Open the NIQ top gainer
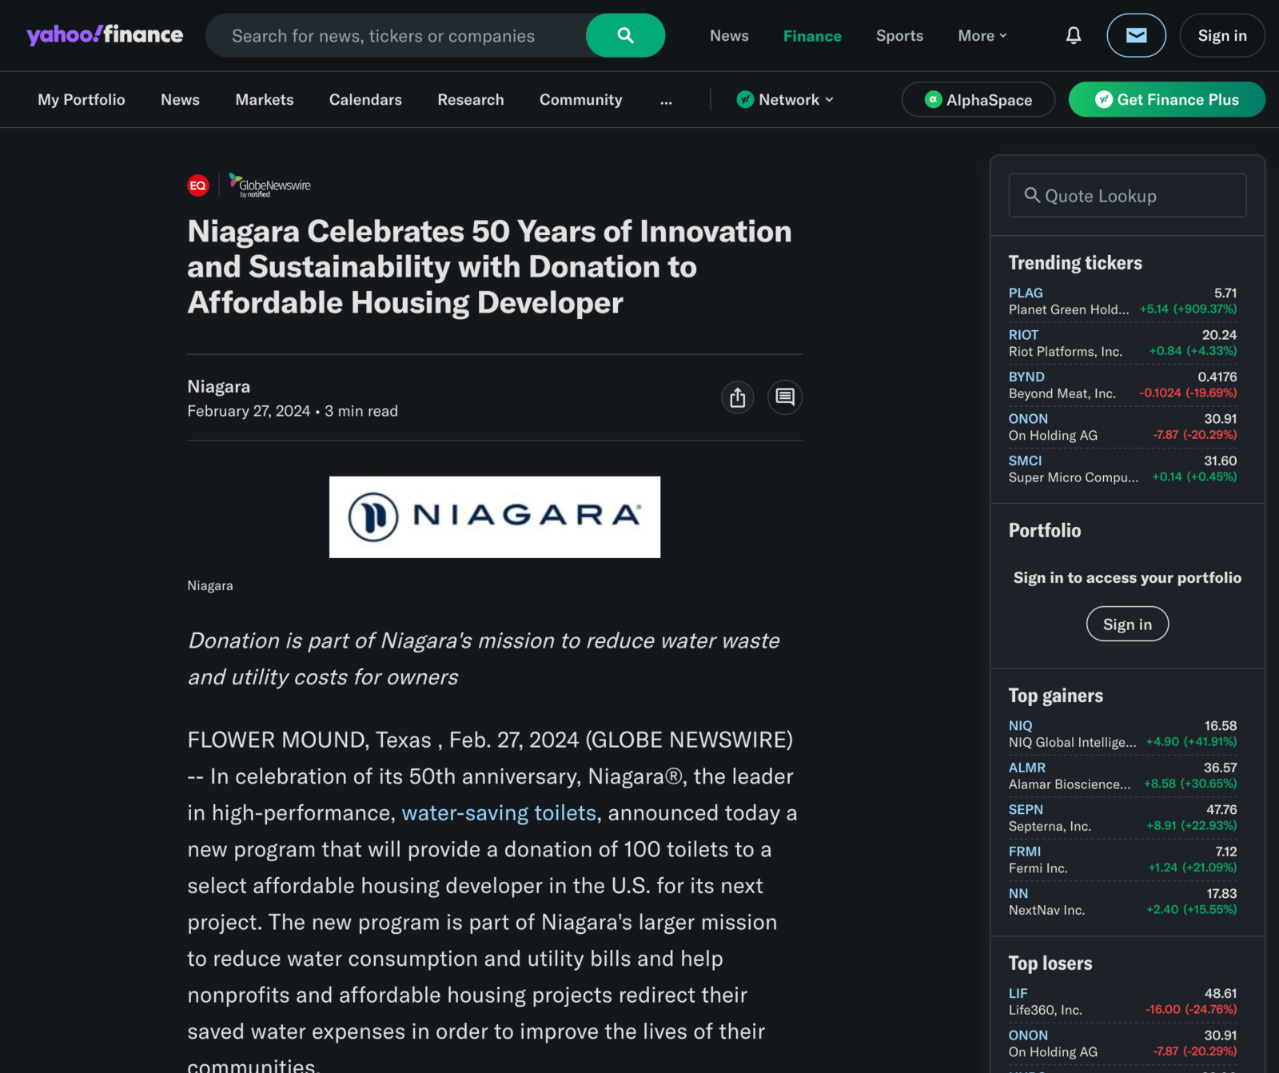 [1020, 725]
